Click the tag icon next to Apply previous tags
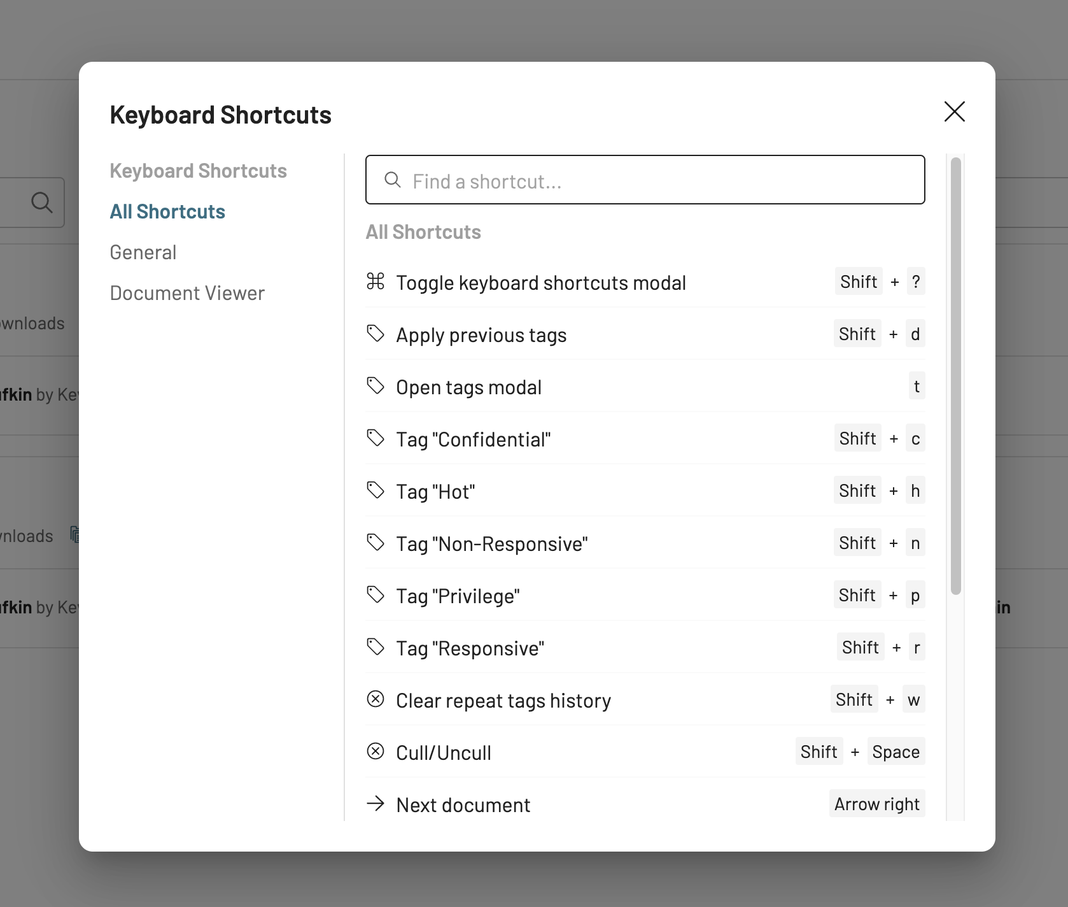Screen dimensions: 1068x907 click(x=376, y=333)
